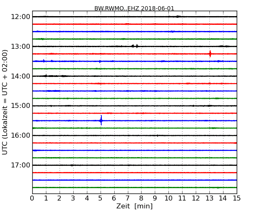Click the 14:00 time tick label
This screenshot has height=215, width=269.
[21, 76]
